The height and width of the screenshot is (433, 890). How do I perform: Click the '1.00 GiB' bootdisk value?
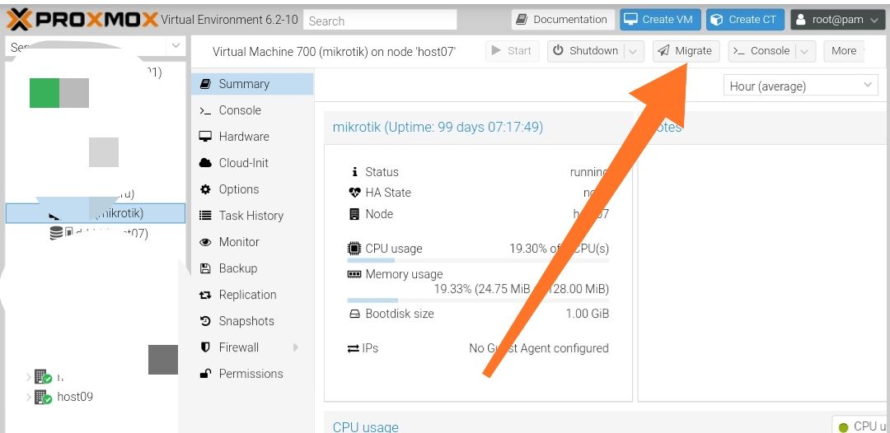pyautogui.click(x=588, y=314)
